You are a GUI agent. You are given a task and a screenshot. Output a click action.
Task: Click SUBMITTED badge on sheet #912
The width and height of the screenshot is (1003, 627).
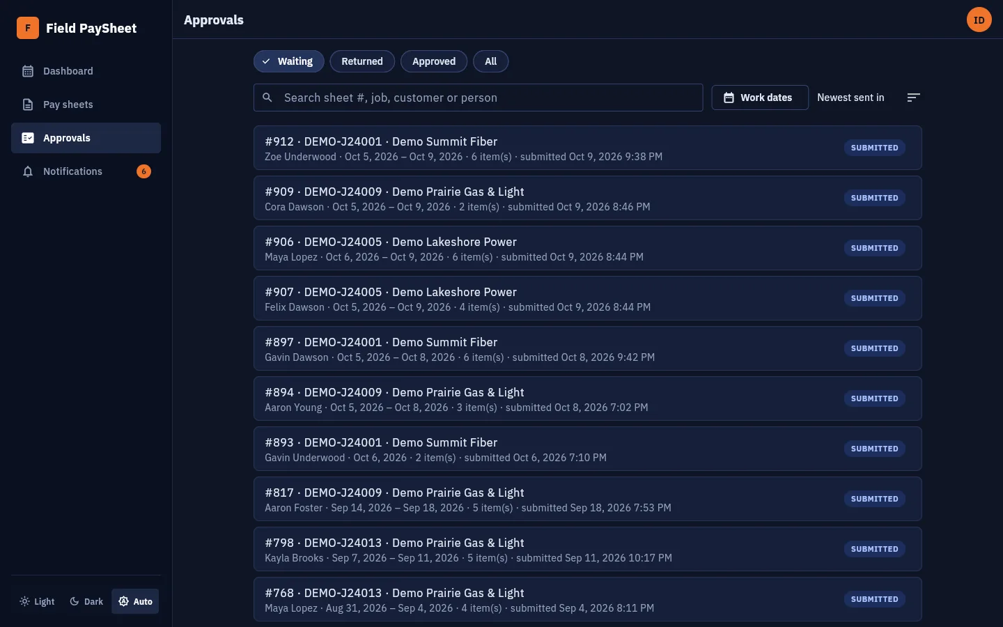point(875,148)
